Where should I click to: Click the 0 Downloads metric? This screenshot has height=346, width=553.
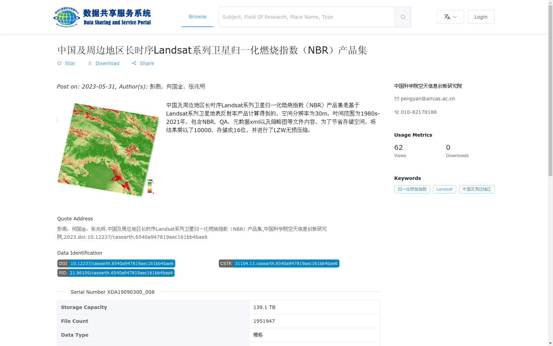click(x=457, y=151)
